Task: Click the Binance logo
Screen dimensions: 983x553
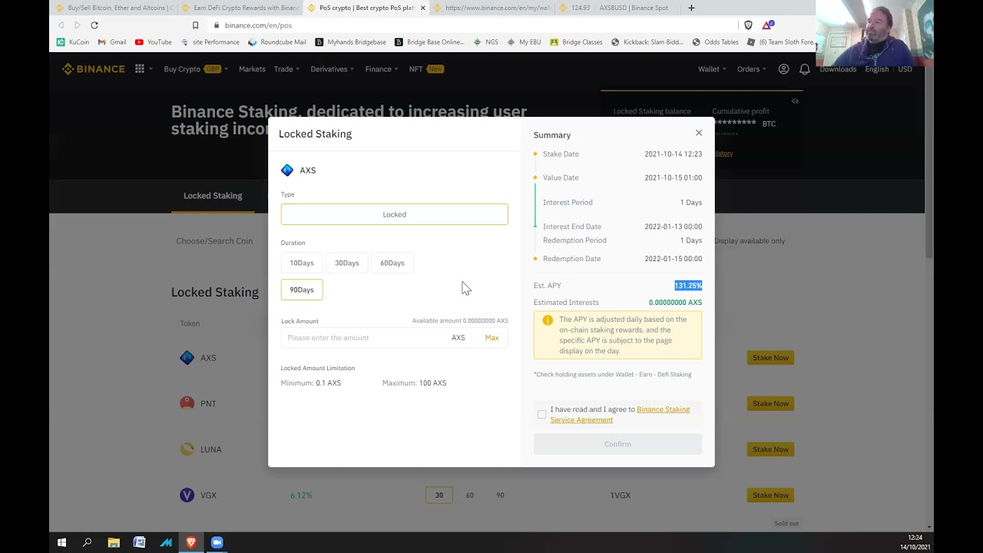Action: (x=94, y=69)
